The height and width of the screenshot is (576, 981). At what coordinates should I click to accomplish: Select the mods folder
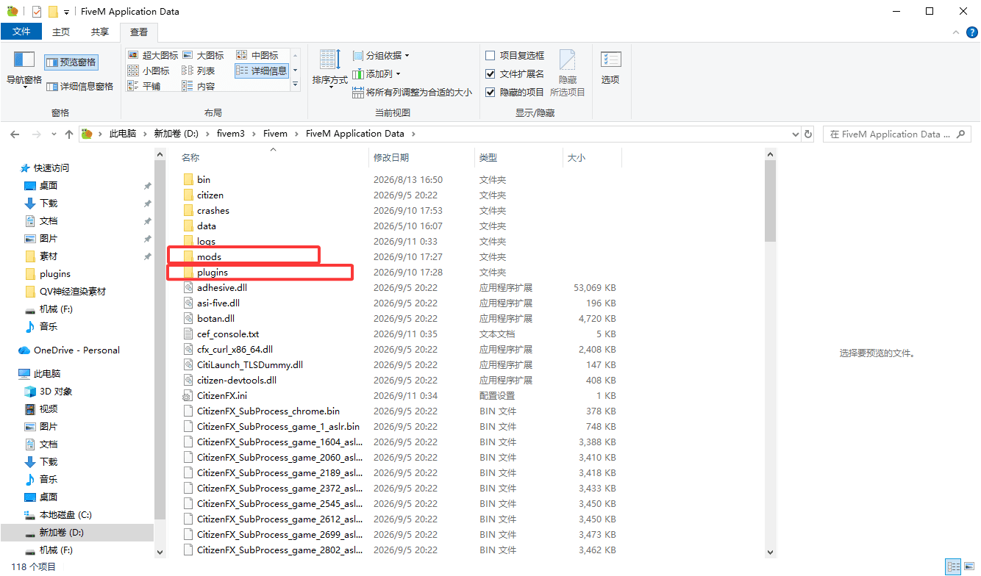point(209,256)
